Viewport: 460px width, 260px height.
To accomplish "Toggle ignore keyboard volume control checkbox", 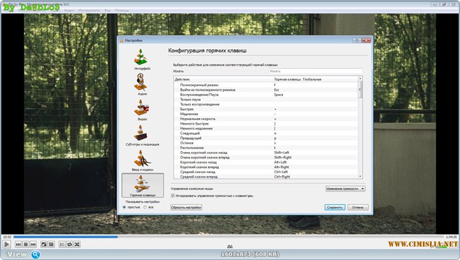I will click(173, 196).
